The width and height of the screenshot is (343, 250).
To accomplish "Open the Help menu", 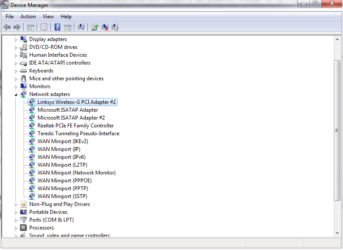I will tap(66, 17).
